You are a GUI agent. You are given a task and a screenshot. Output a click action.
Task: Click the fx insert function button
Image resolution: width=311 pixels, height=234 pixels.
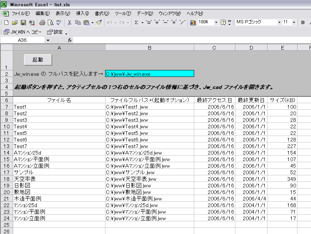pos(70,40)
